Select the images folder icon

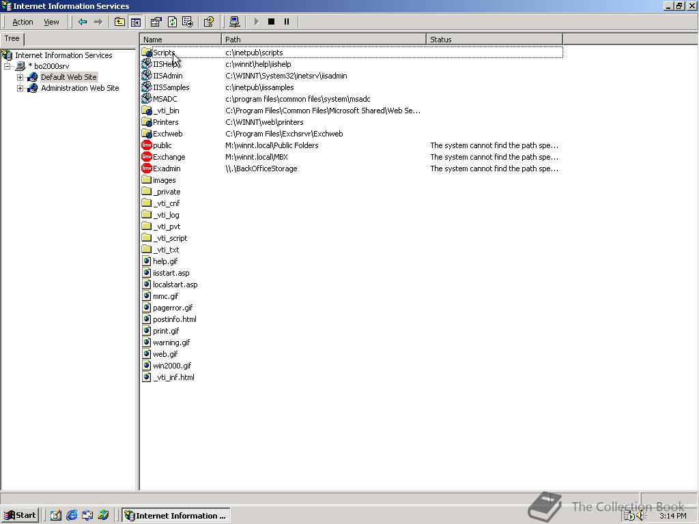[147, 180]
